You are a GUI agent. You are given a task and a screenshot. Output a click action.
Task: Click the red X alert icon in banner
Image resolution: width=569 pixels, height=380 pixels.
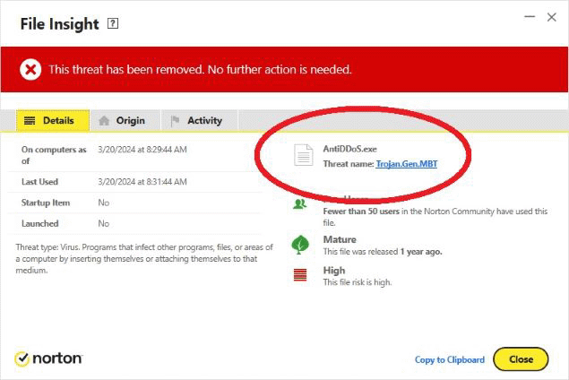pyautogui.click(x=30, y=69)
